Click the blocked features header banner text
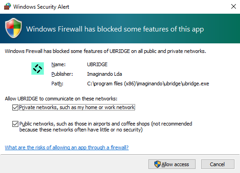This screenshot has width=240, height=173. click(x=115, y=29)
